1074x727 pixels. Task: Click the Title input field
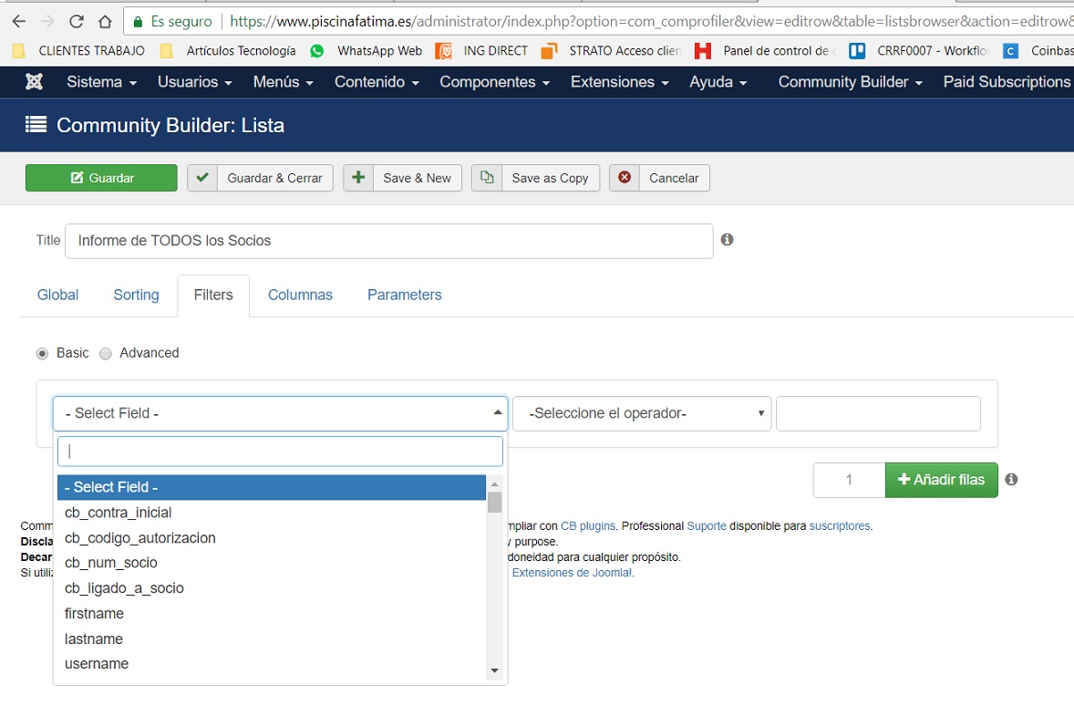(389, 241)
